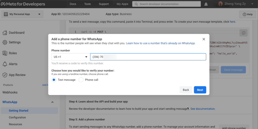
Task: Open the US +1 country code dropdown
Action: click(71, 57)
